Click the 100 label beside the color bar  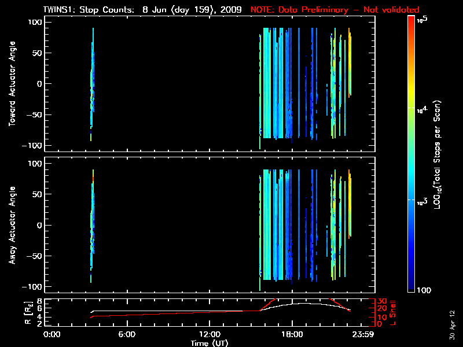click(x=425, y=290)
